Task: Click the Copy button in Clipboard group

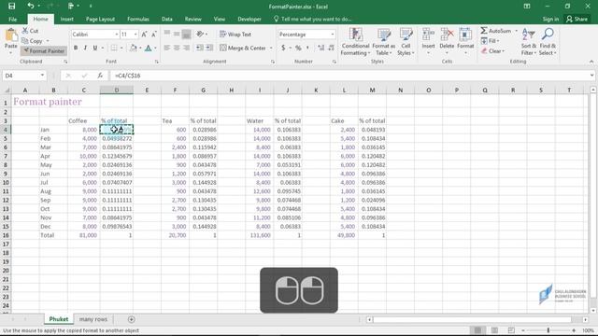Action: click(x=33, y=41)
